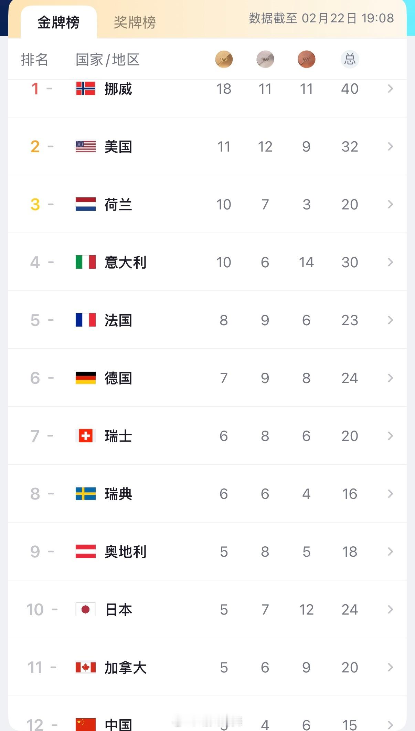Switch to the 金牌榜 tab
415x731 pixels.
click(58, 23)
